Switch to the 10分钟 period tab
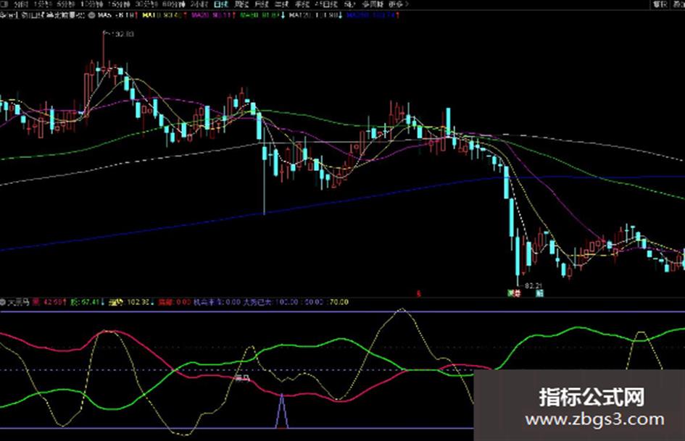The height and width of the screenshot is (441, 685). (x=92, y=4)
